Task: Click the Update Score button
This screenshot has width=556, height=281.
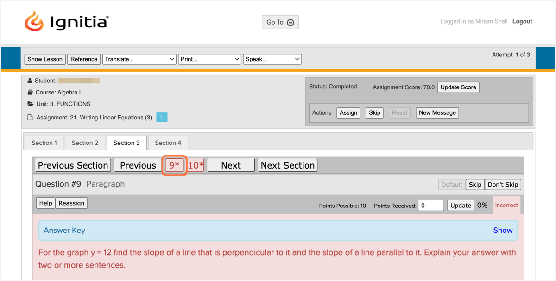Action: point(458,87)
